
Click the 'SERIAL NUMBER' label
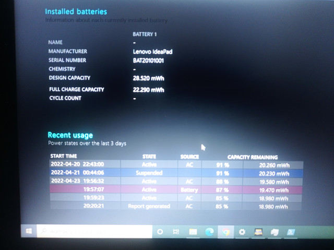tap(67, 60)
